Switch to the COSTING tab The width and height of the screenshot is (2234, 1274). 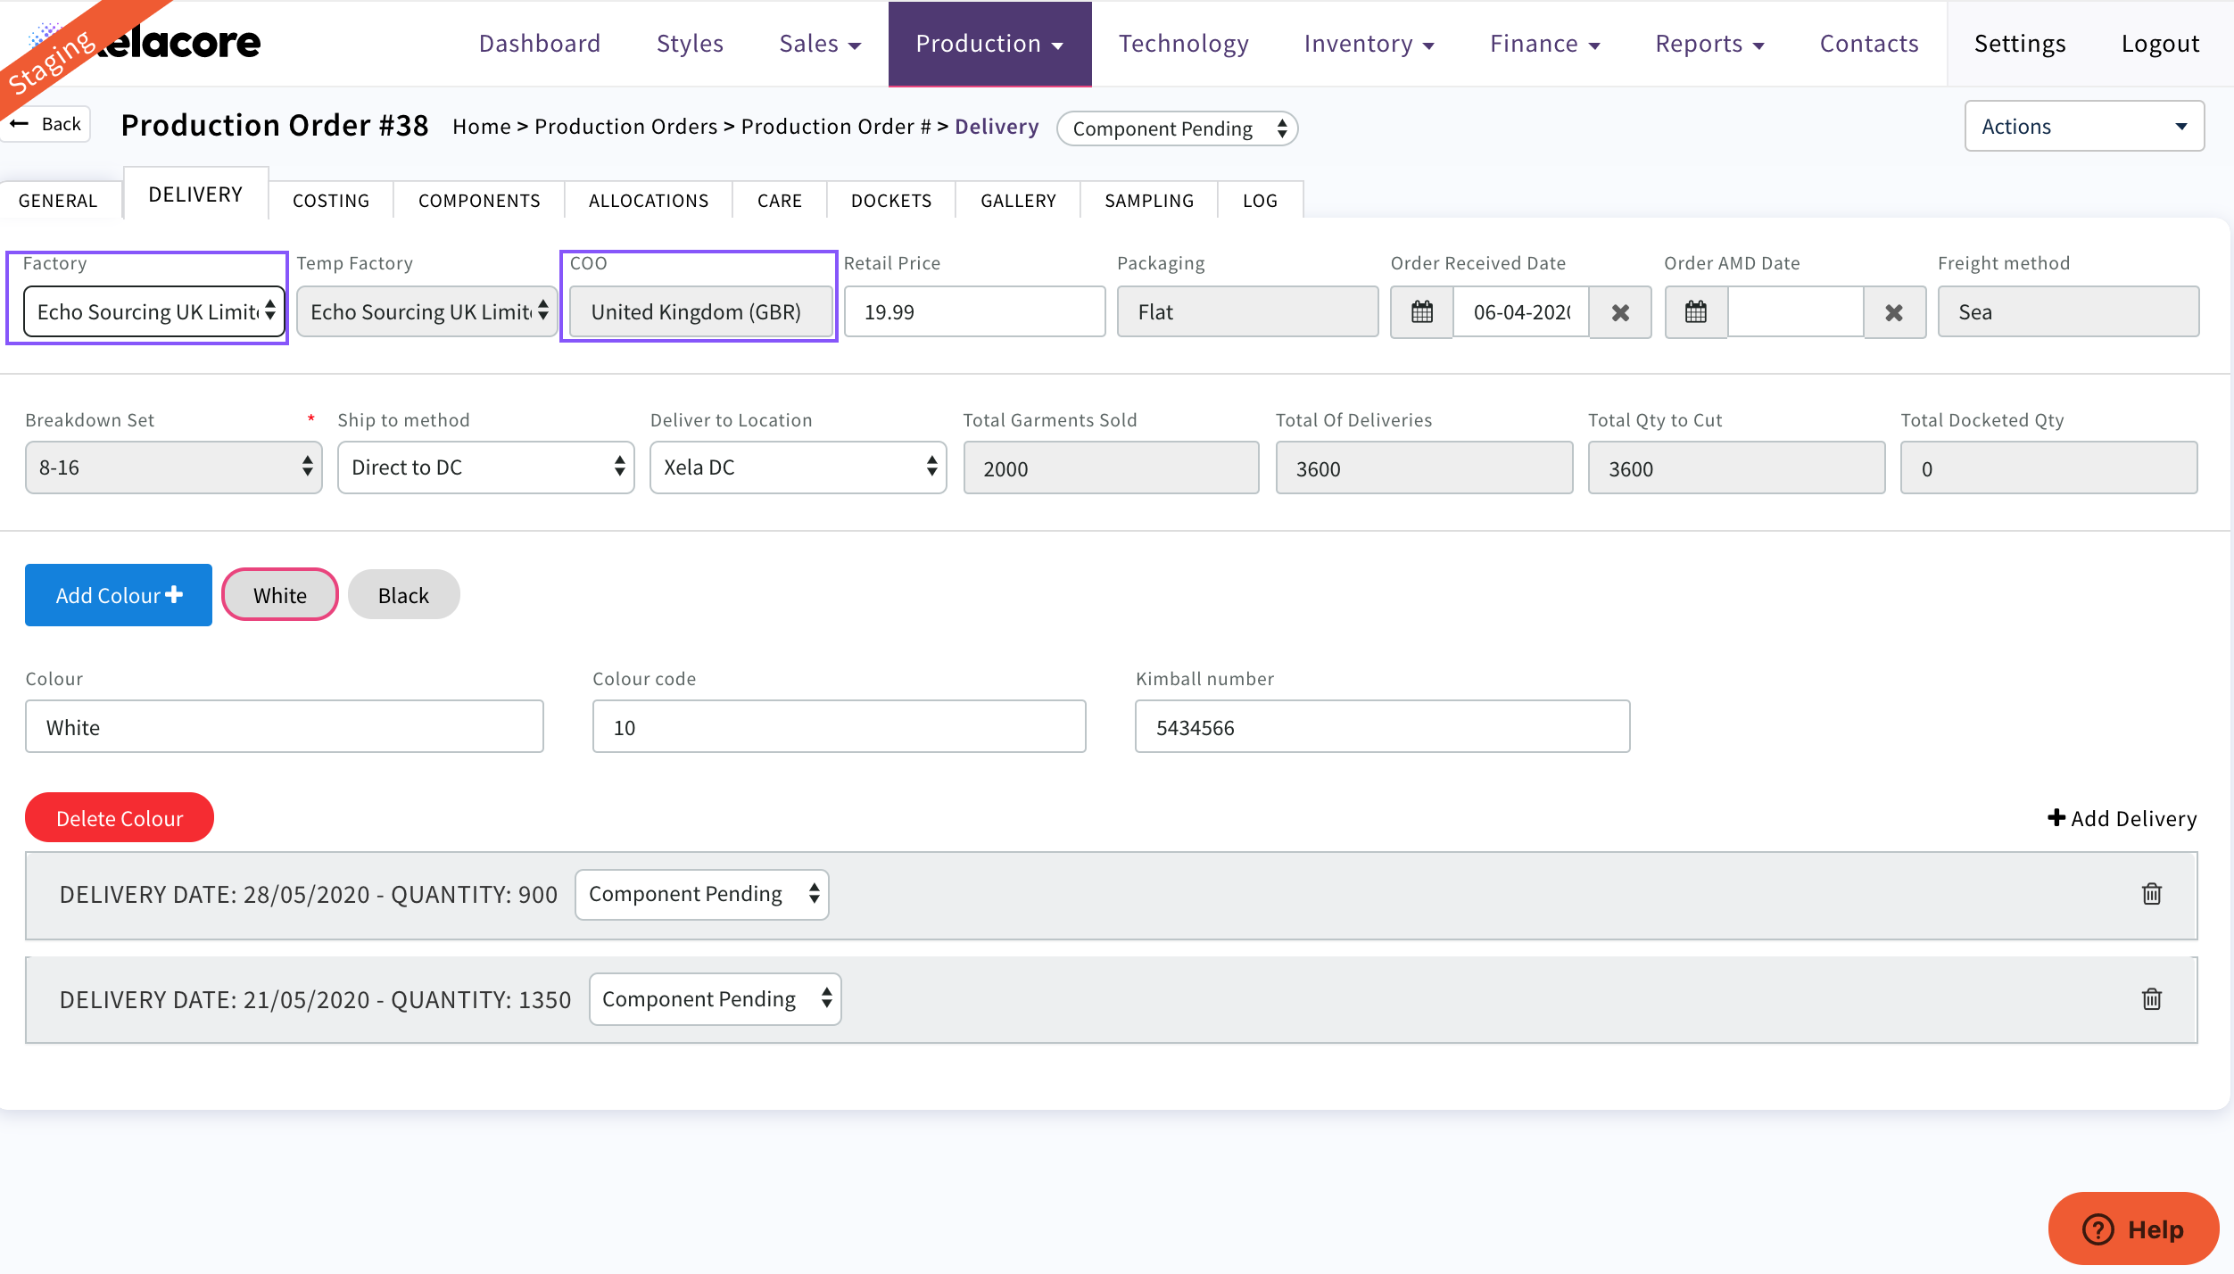tap(330, 201)
